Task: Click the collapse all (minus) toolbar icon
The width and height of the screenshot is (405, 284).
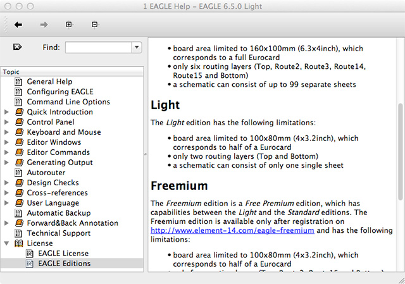Action: (95, 25)
